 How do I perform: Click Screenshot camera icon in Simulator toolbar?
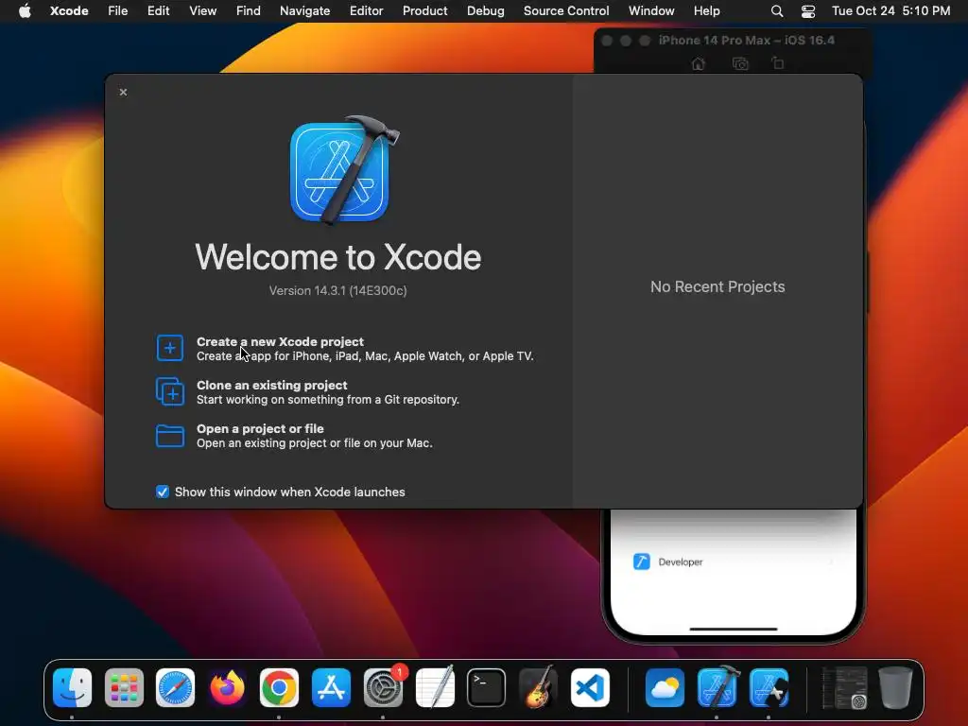[x=740, y=63]
